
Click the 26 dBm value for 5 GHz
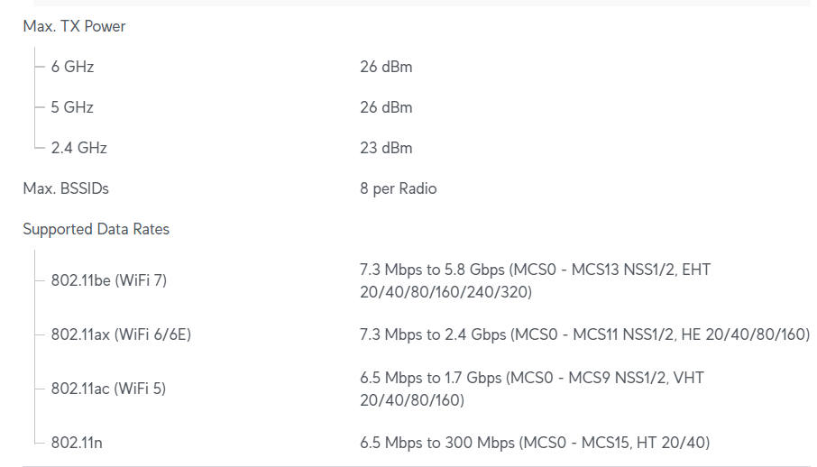386,107
